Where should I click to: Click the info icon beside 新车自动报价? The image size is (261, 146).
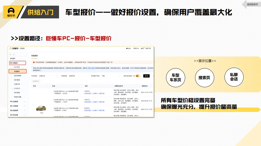pyautogui.click(x=134, y=76)
